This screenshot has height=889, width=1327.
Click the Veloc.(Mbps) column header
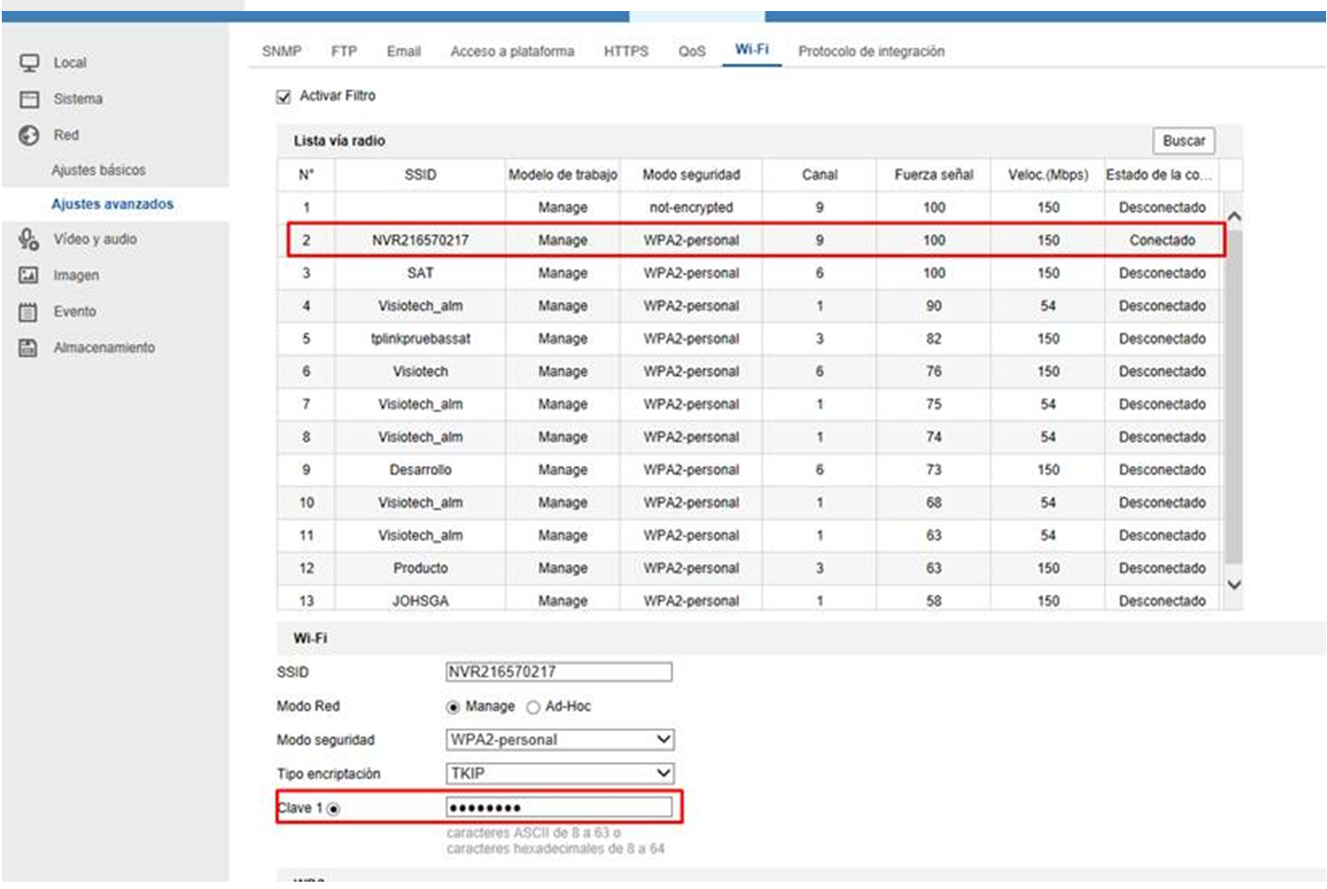tap(1048, 175)
